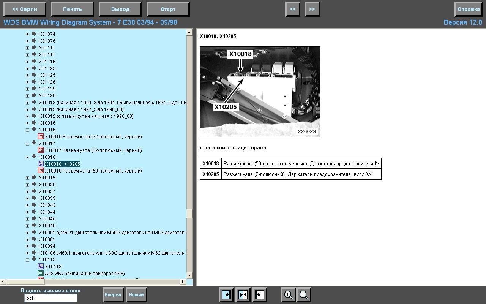
Task: Click arrow icon beside X01117
Action: (34, 54)
